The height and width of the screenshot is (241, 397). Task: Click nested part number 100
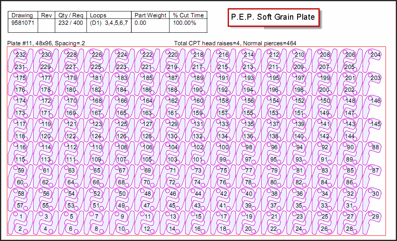pos(223,147)
